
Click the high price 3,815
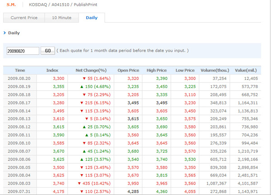pyautogui.click(x=162, y=175)
